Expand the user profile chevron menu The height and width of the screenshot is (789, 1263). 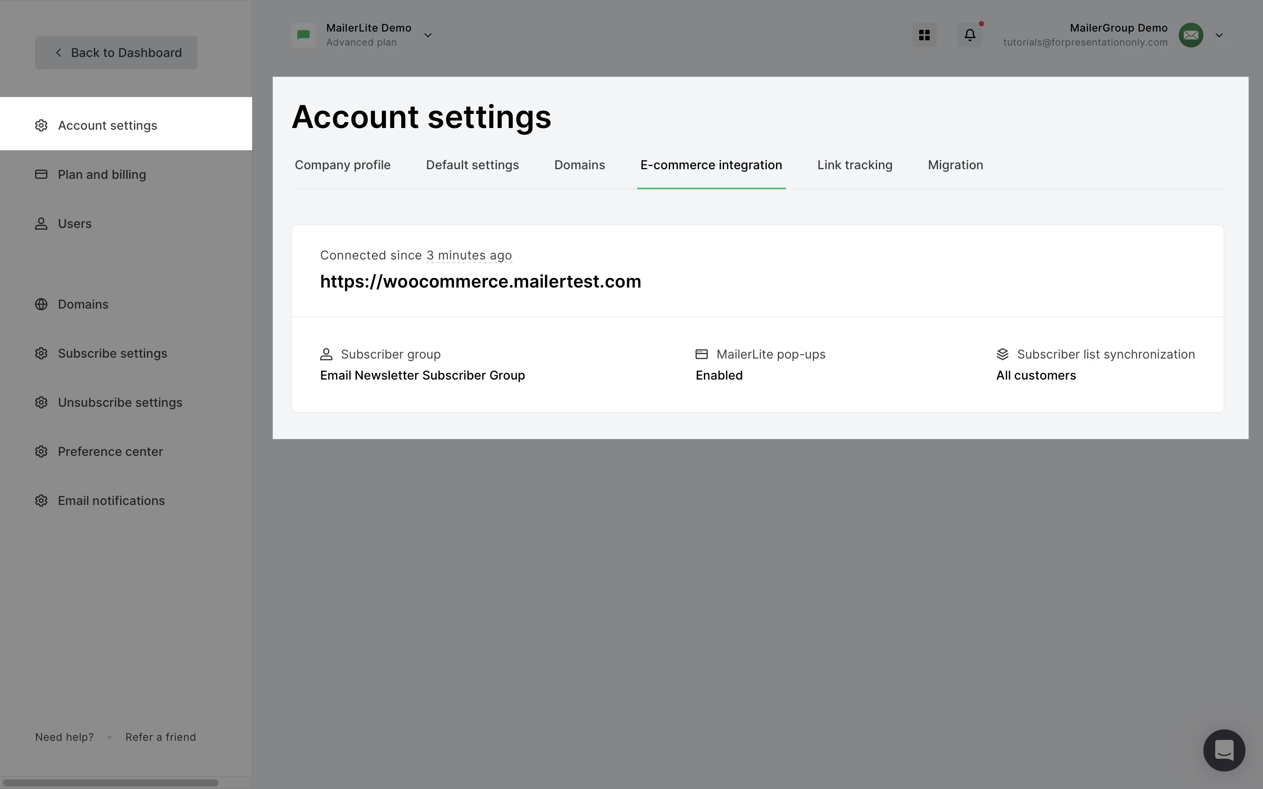point(1219,36)
